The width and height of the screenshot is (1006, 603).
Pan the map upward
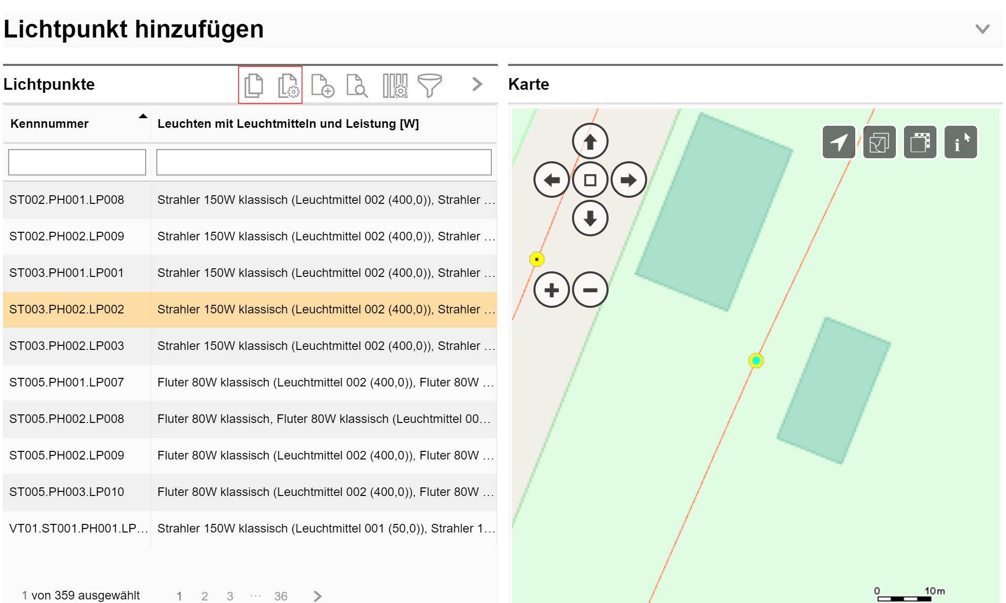590,141
